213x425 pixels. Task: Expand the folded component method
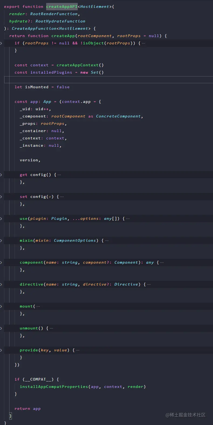[1, 263]
